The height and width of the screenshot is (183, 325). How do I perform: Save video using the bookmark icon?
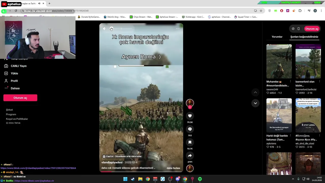190,142
